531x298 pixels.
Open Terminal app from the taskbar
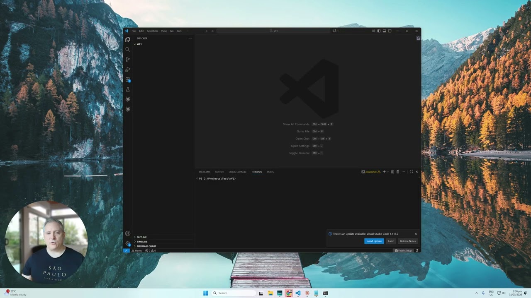[325, 293]
